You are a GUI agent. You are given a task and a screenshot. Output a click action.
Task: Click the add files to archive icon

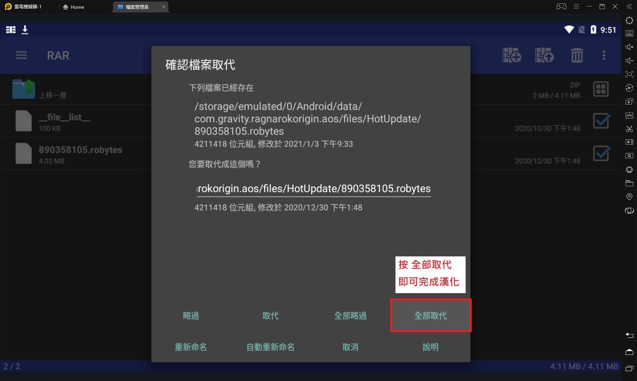(x=512, y=55)
